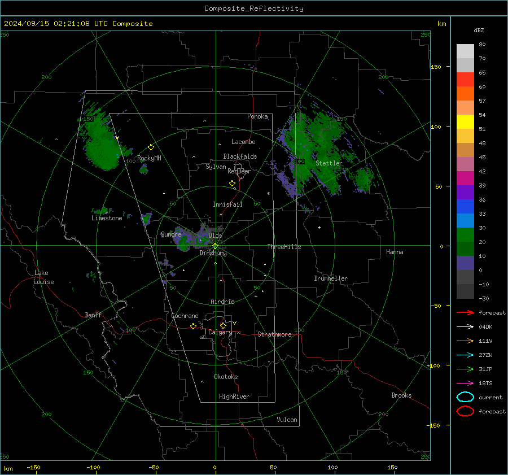Click the white 04DK arrow in legend
The image size is (508, 475).
(x=465, y=326)
